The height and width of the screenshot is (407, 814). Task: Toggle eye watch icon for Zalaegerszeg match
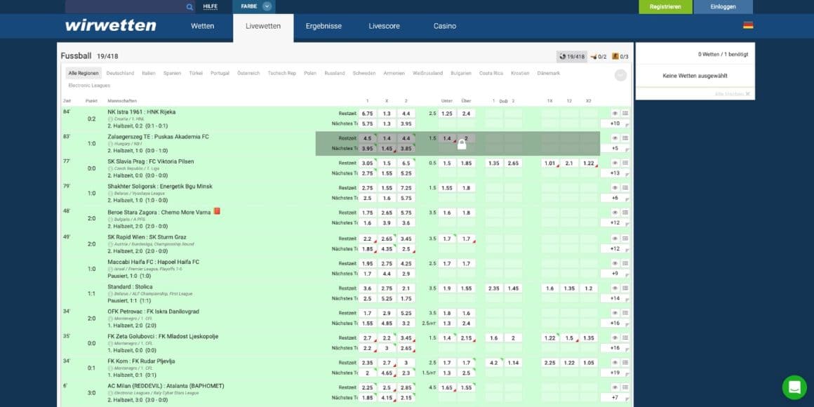(615, 138)
